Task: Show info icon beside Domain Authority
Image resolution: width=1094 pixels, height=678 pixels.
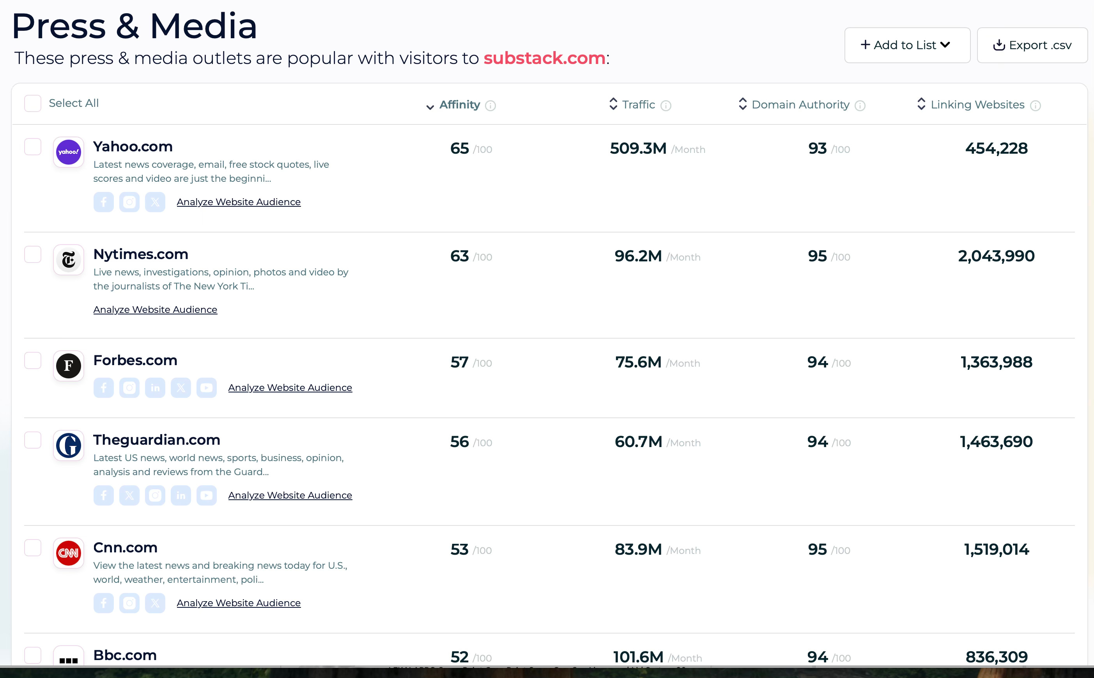Action: pyautogui.click(x=860, y=105)
